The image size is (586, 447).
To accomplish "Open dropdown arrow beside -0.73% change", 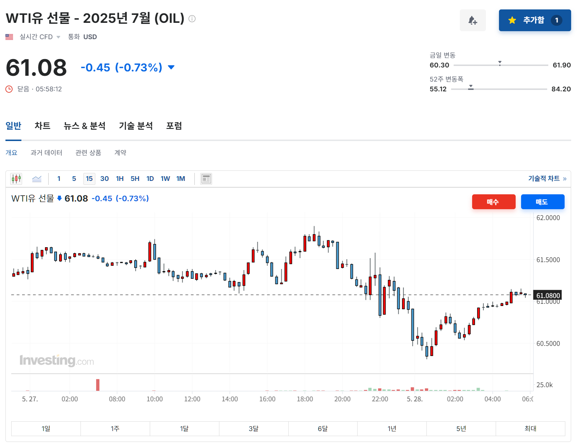I will 170,67.
